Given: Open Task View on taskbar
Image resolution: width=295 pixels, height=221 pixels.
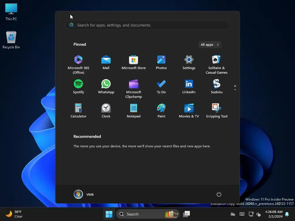Looking at the screenshot, I should coord(186,214).
